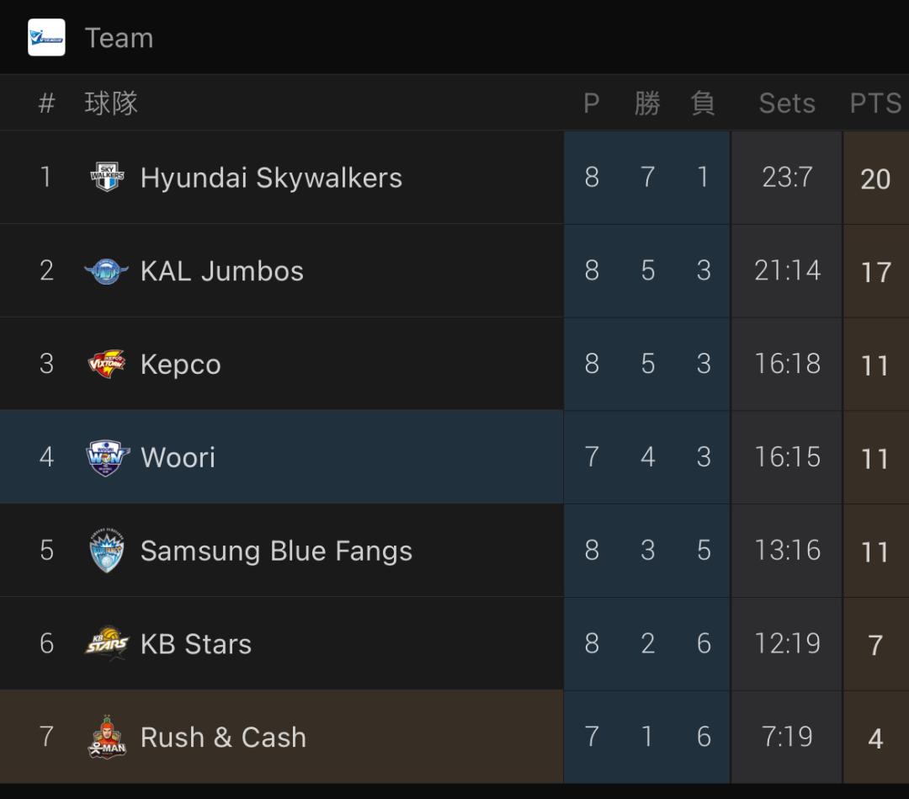Sort by the Sets column header
The image size is (909, 799).
point(787,104)
